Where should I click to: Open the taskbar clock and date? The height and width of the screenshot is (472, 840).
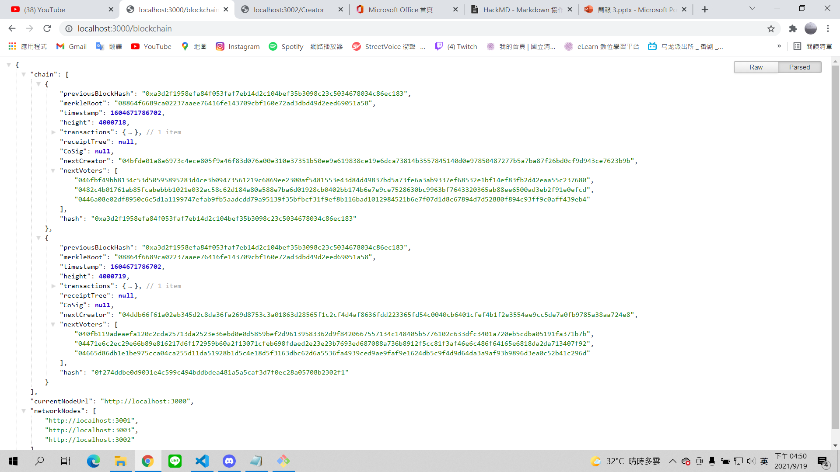coord(791,461)
